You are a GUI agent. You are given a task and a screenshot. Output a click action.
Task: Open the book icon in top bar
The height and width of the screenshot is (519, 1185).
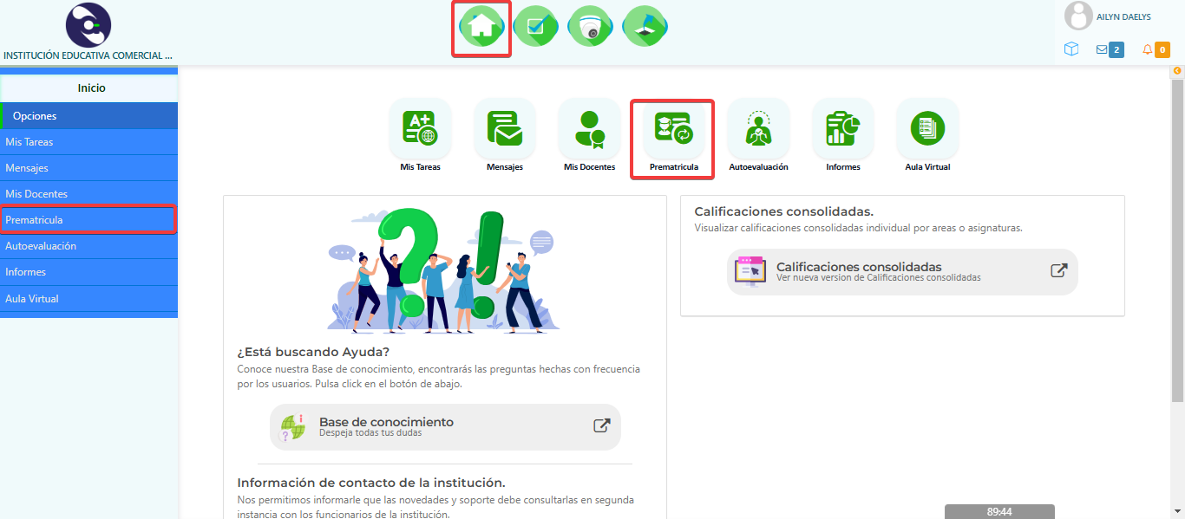coord(645,27)
